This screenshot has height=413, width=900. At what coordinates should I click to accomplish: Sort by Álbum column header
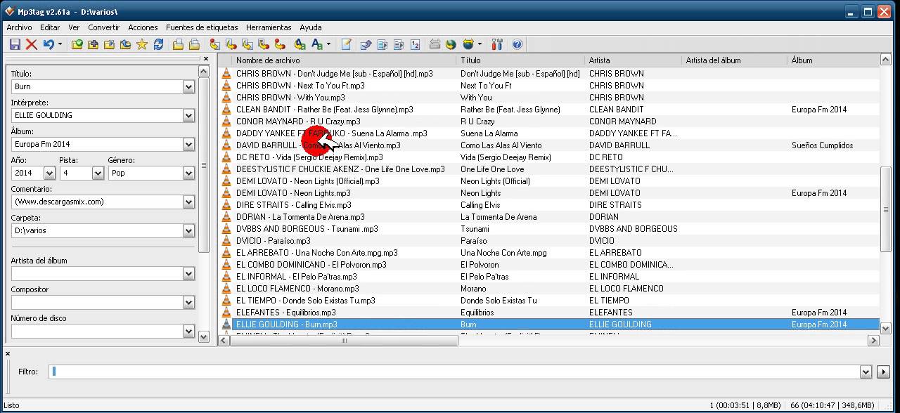(x=833, y=60)
